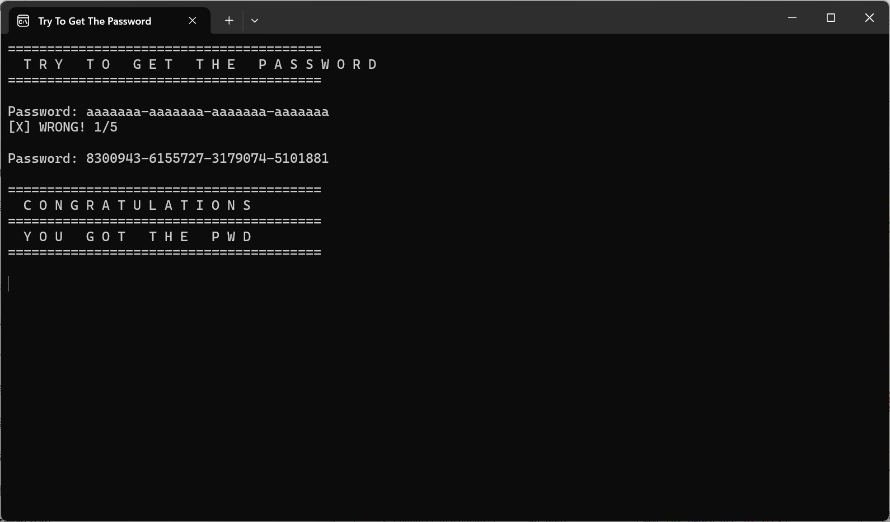
Task: Open a new terminal tab
Action: tap(229, 21)
